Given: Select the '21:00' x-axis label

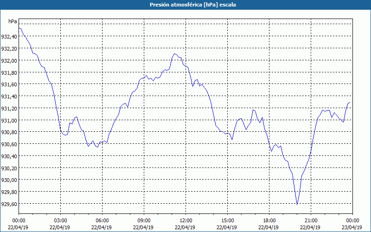Looking at the screenshot, I should (x=311, y=221).
